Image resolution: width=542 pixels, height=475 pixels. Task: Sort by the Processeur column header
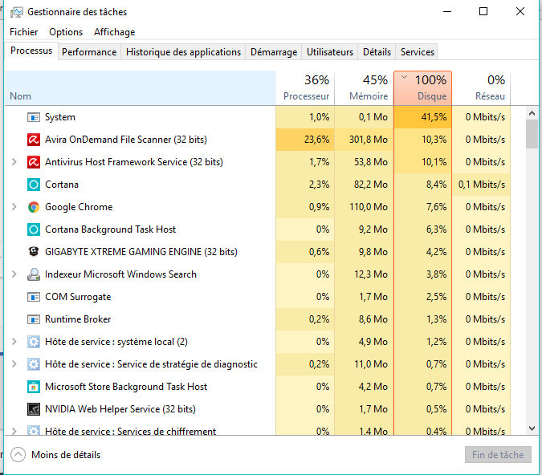[x=305, y=87]
